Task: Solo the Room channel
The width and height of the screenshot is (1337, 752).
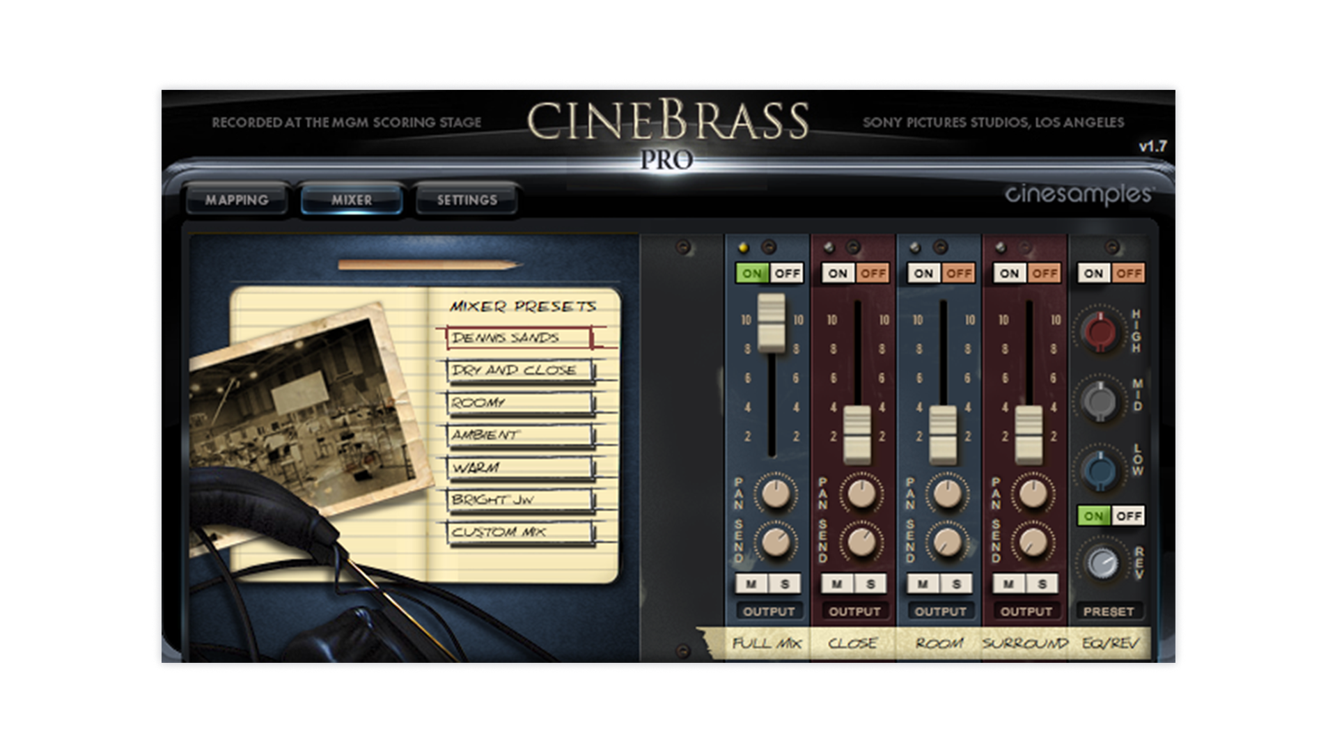Action: point(957,583)
